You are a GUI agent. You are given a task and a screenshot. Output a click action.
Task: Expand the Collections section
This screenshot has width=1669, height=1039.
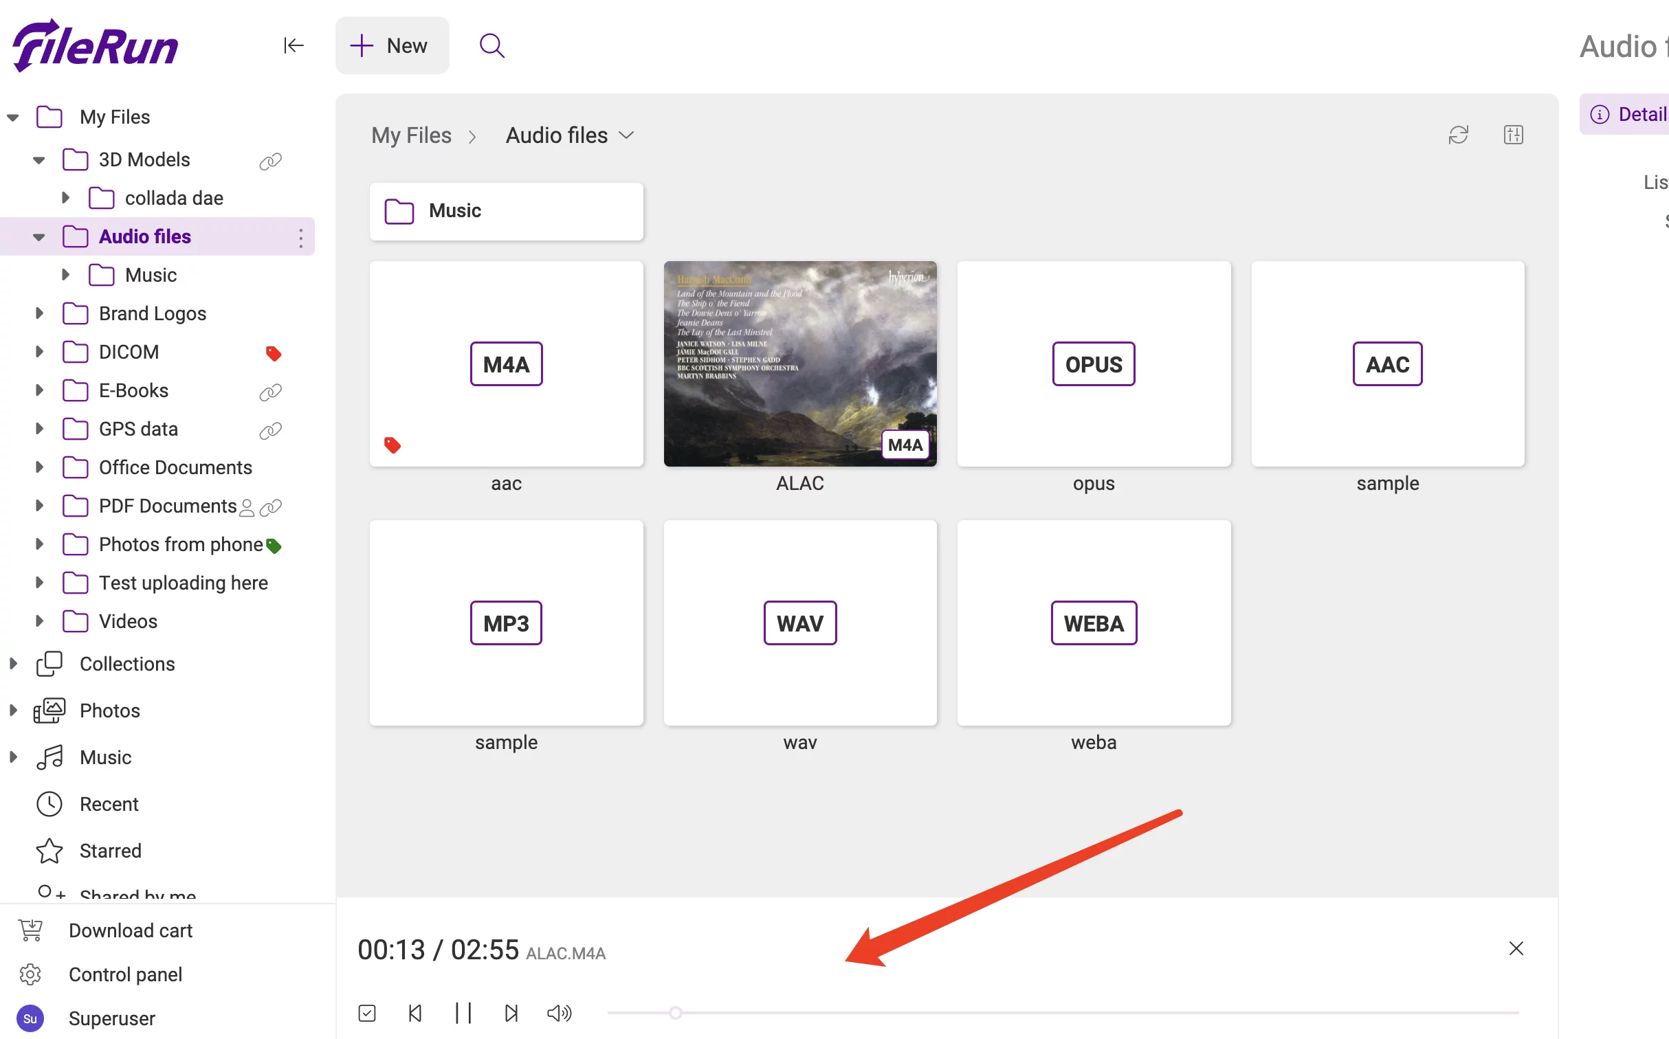pyautogui.click(x=13, y=664)
